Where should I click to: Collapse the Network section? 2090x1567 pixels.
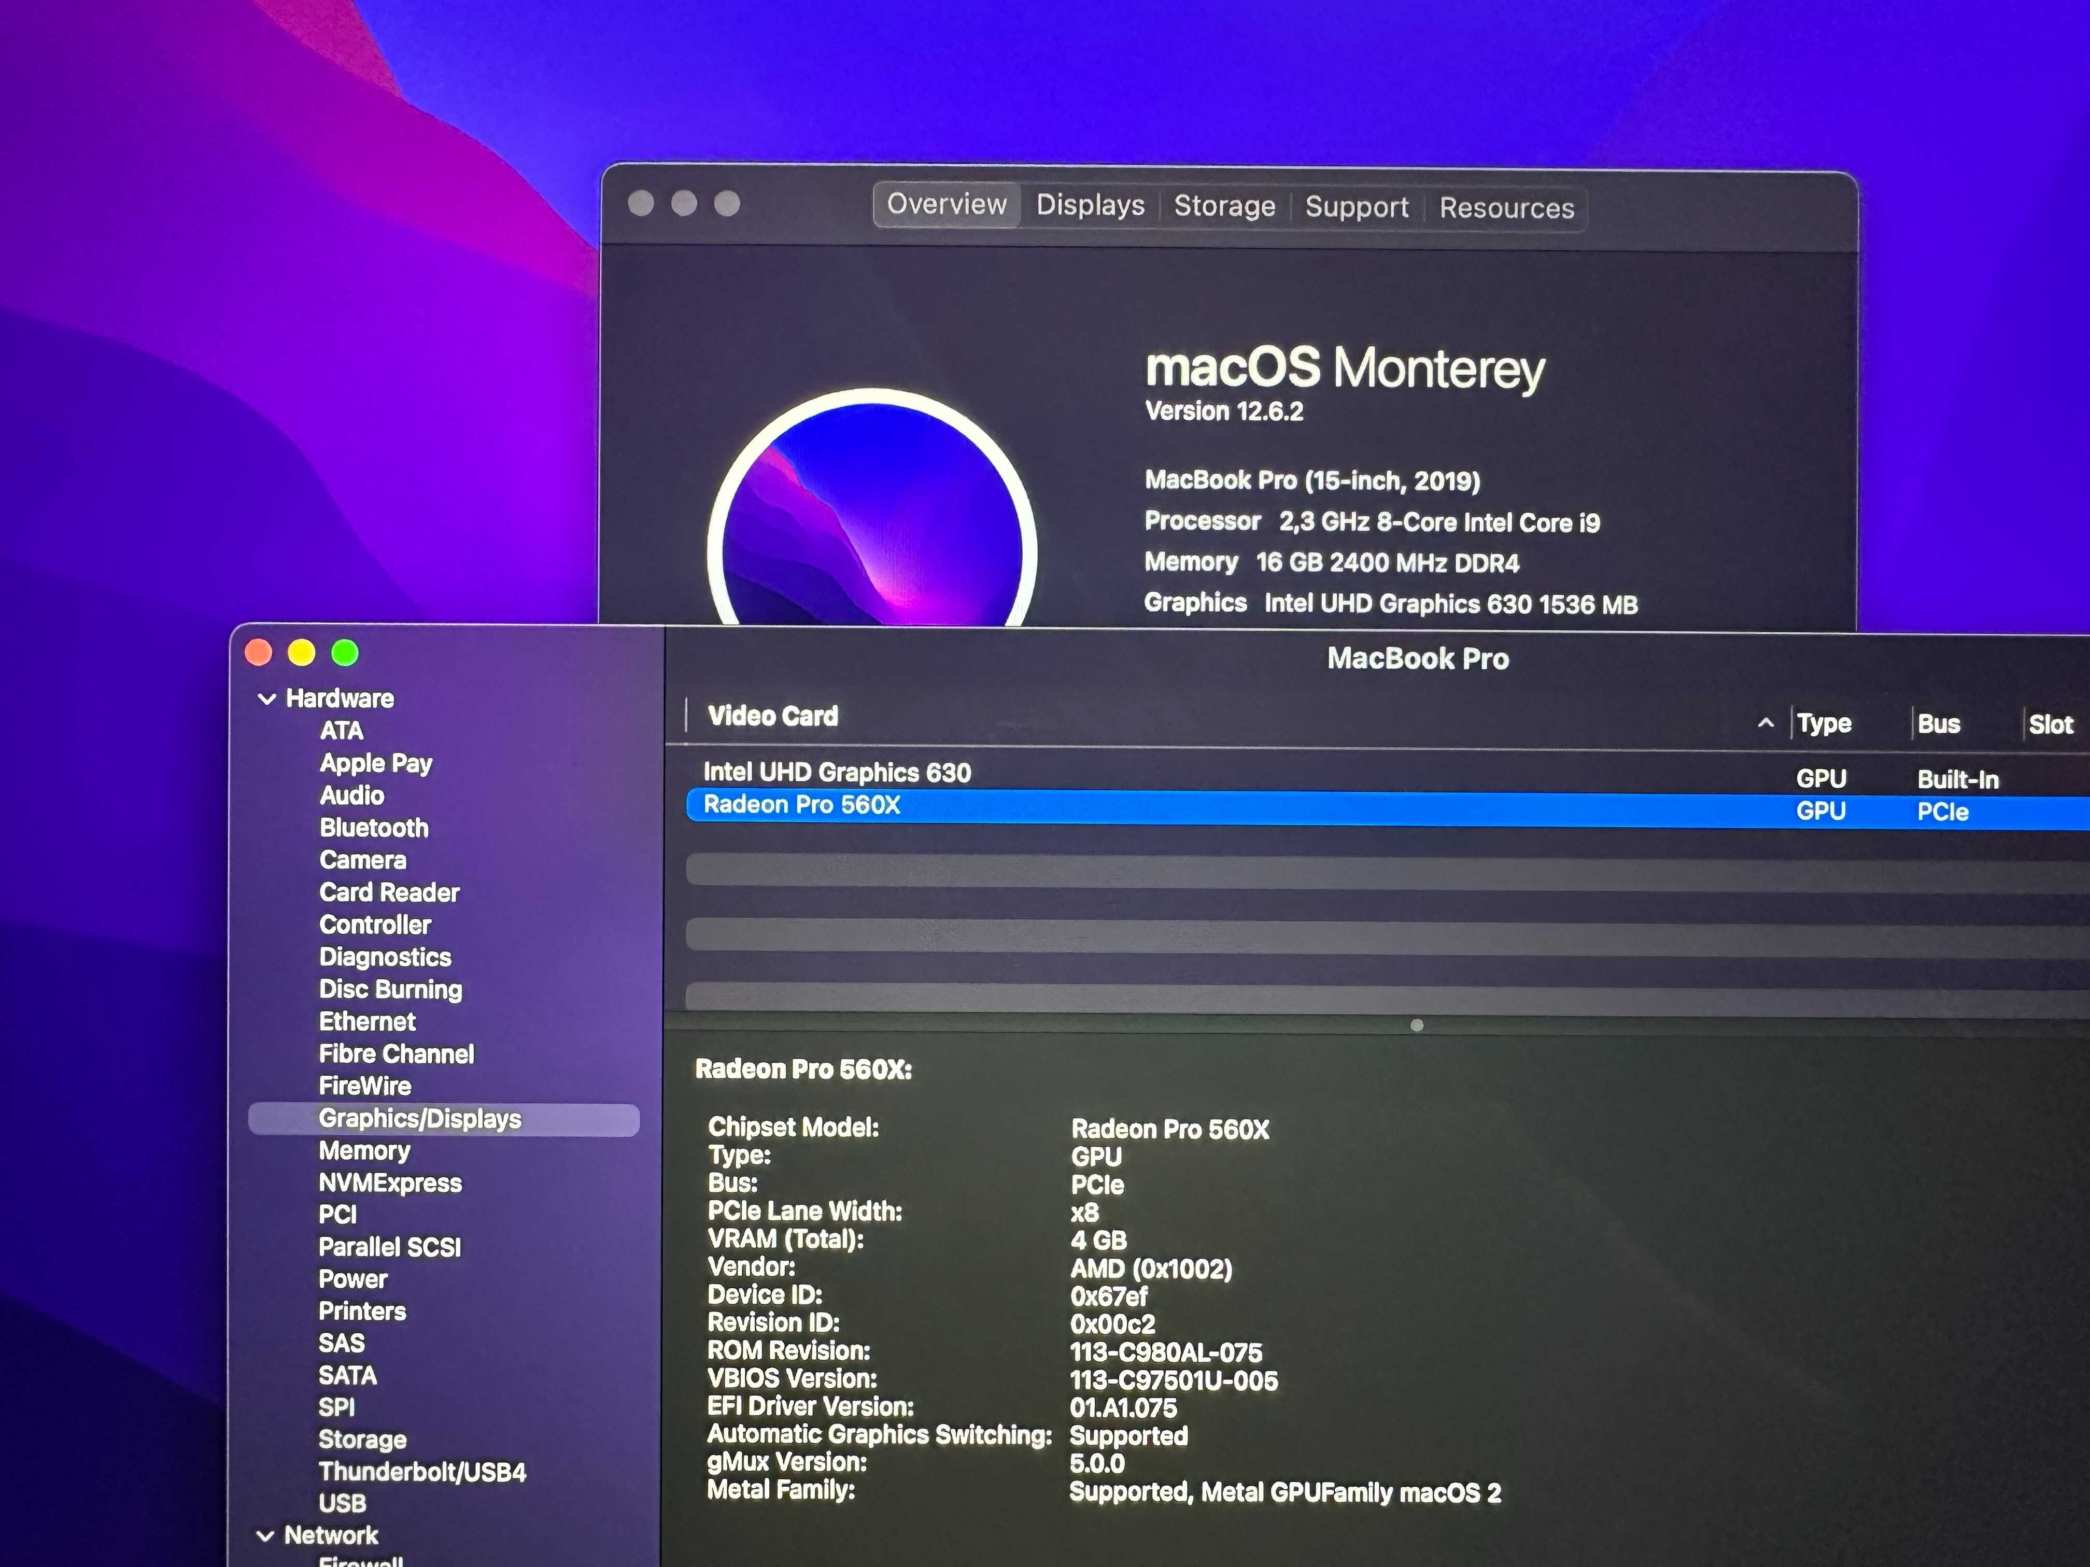(x=265, y=1536)
